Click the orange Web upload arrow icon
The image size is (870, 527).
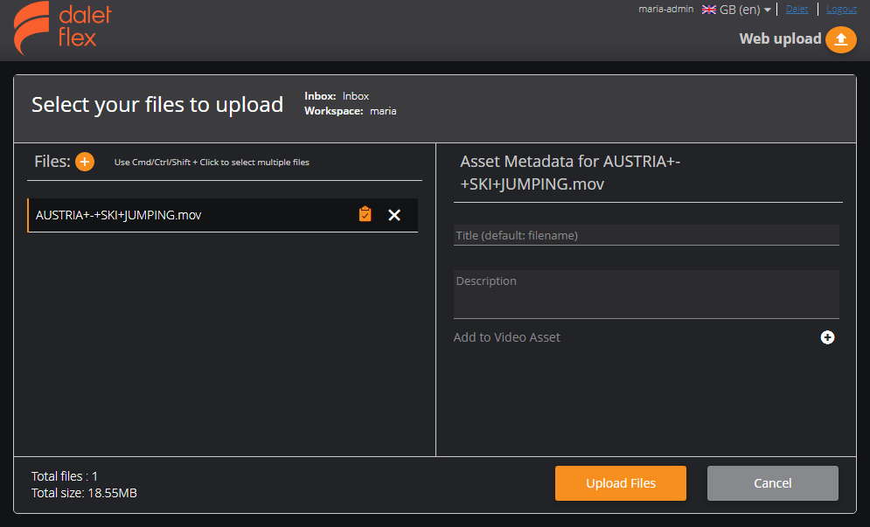point(841,39)
